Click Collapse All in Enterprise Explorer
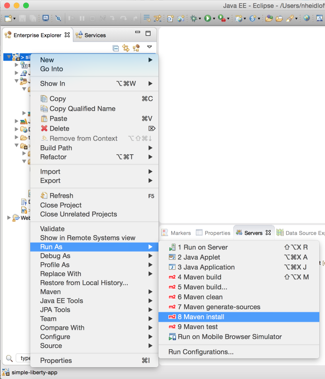Screen dimensions: 325x379 pyautogui.click(x=116, y=48)
